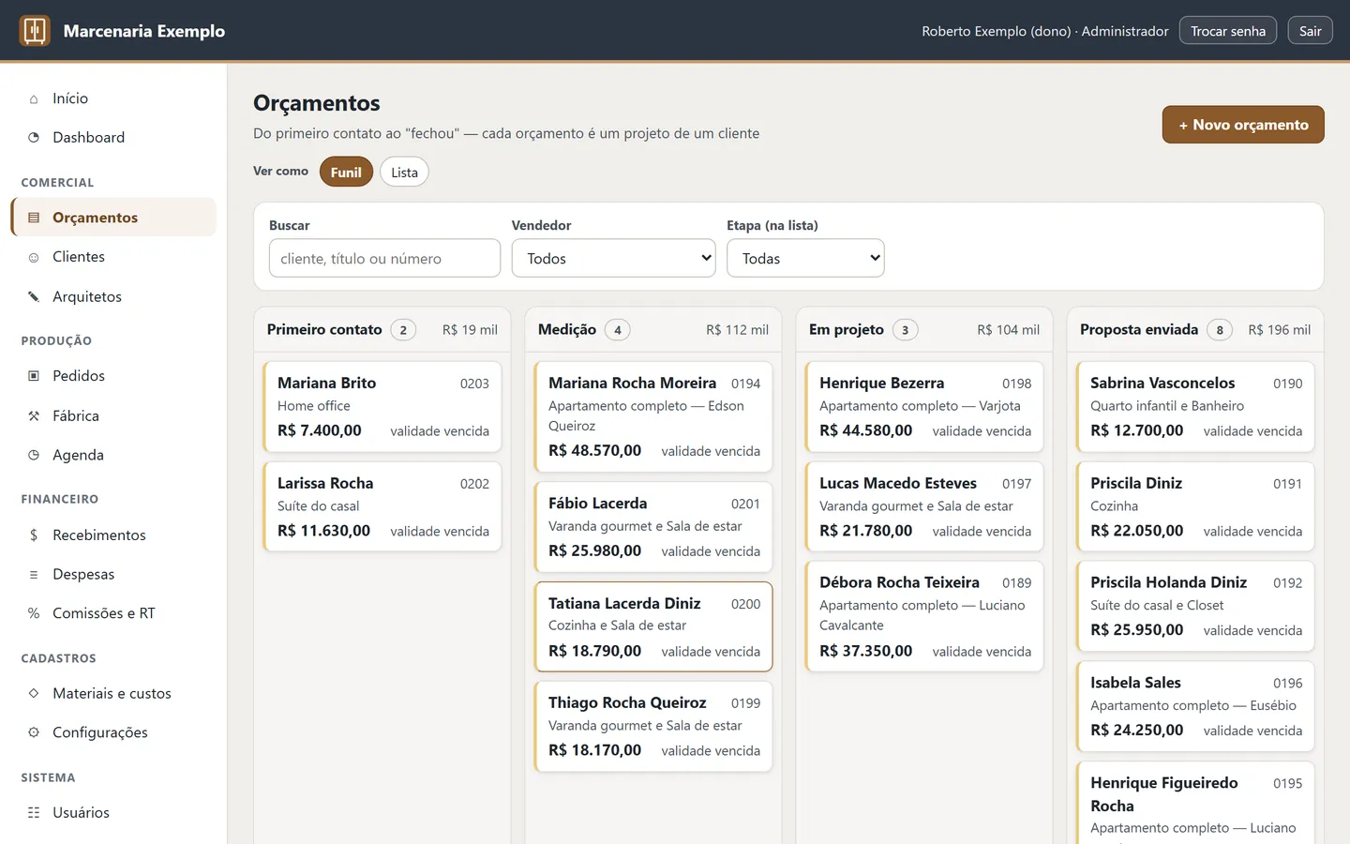This screenshot has height=844, width=1350.
Task: Open the Etapa (na lista) dropdown
Action: point(805,258)
